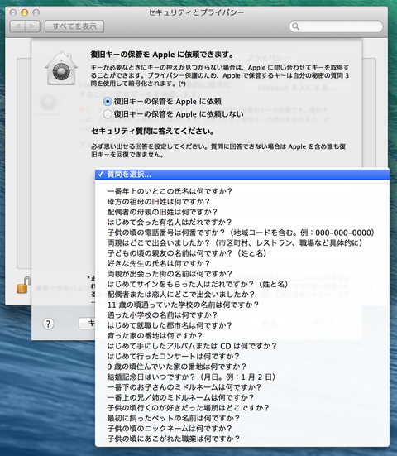Choose はじめて会った有名人はだれですか？
Image resolution: width=397 pixels, height=456 pixels.
point(242,222)
